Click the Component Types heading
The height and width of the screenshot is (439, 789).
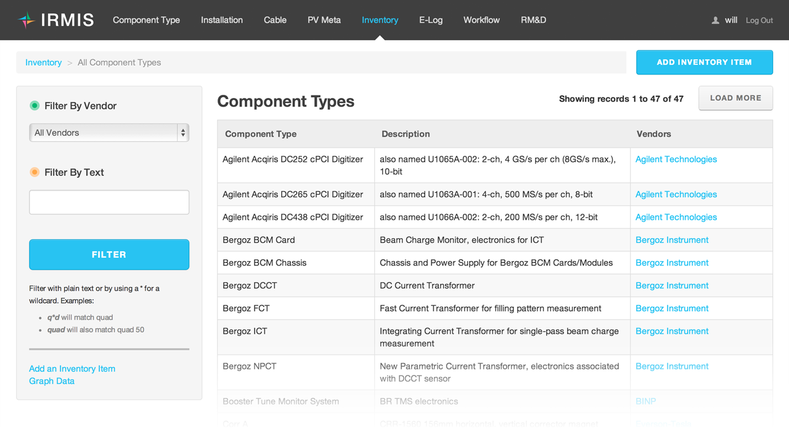(286, 102)
